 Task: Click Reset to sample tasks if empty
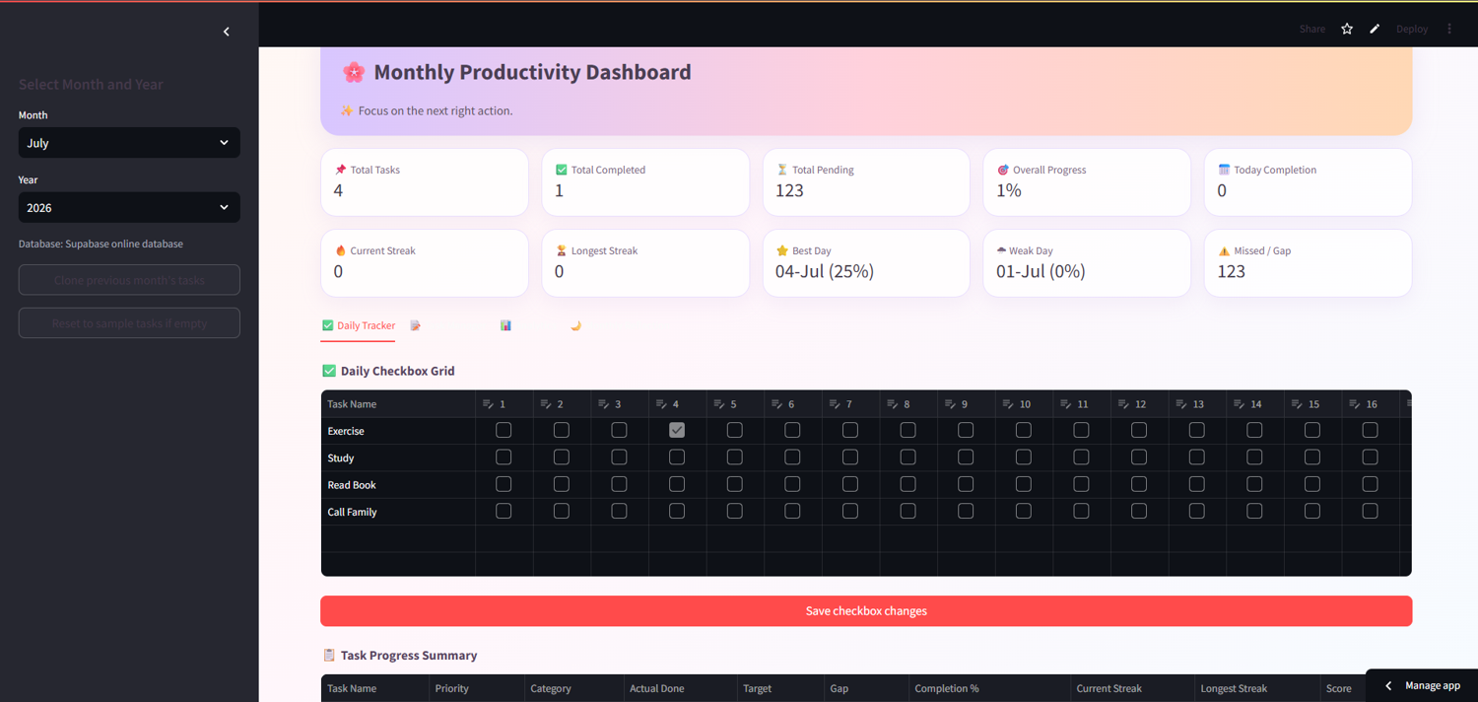click(129, 323)
